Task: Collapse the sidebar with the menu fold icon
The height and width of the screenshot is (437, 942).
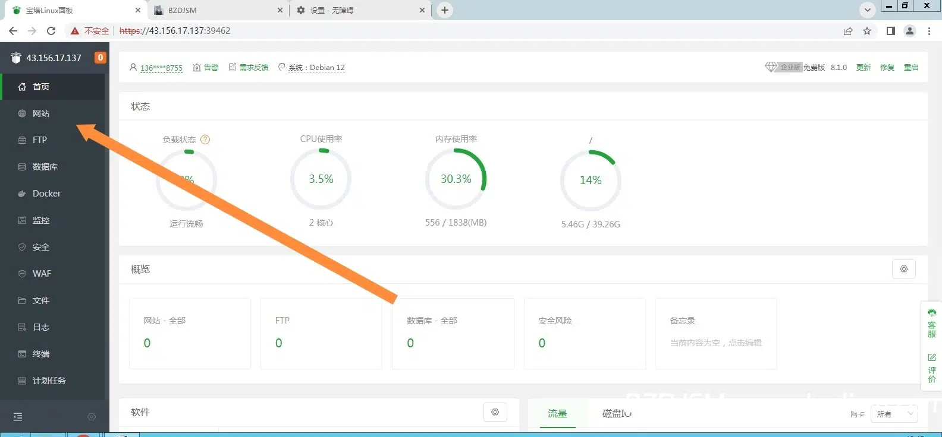Action: (18, 417)
